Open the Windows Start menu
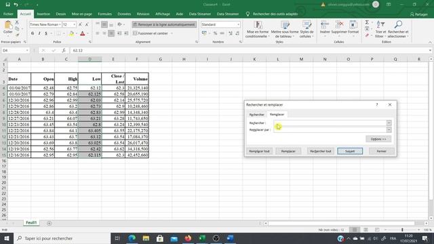The height and width of the screenshot is (244, 434). coord(7,238)
